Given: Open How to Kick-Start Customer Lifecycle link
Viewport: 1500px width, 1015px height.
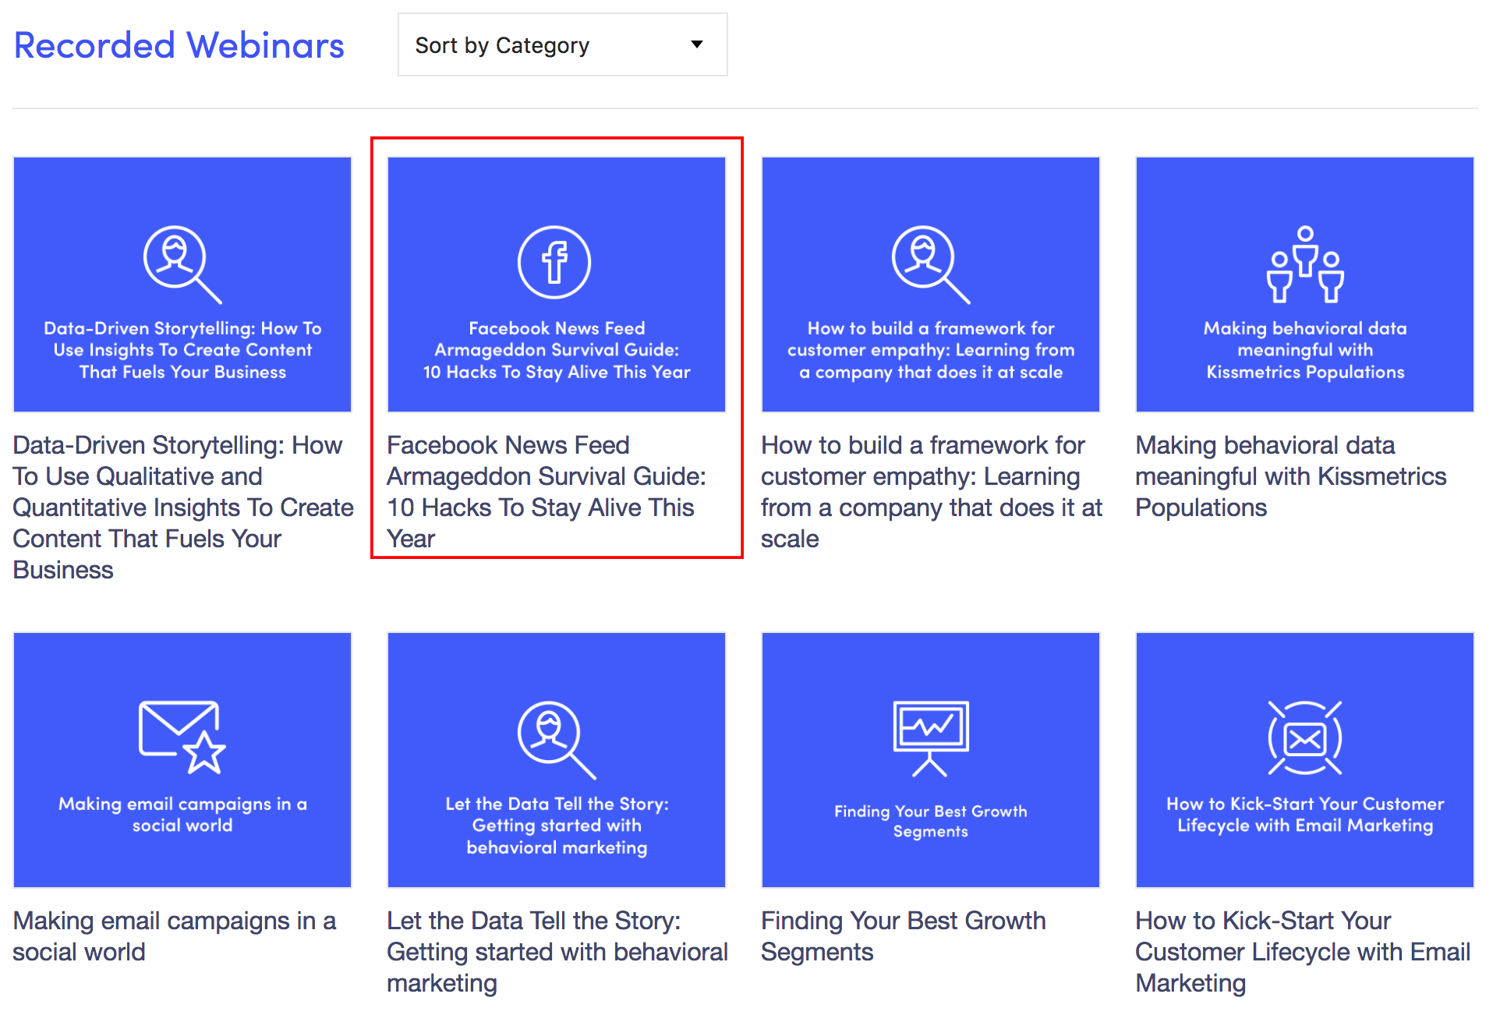Looking at the screenshot, I should point(1303,952).
